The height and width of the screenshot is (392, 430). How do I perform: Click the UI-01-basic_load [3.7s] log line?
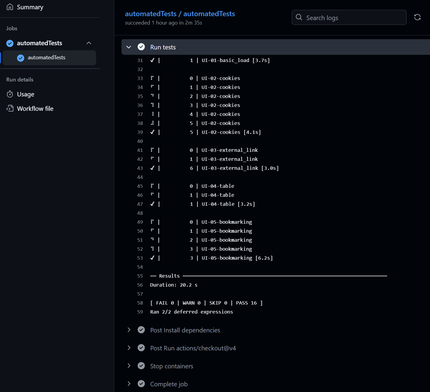(x=210, y=60)
